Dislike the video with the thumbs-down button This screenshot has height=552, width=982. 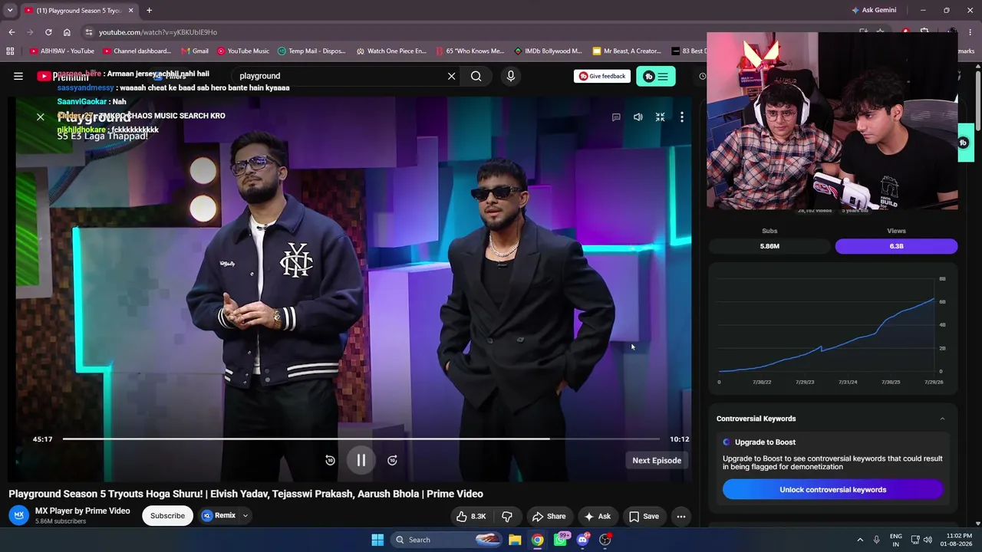coord(507,516)
